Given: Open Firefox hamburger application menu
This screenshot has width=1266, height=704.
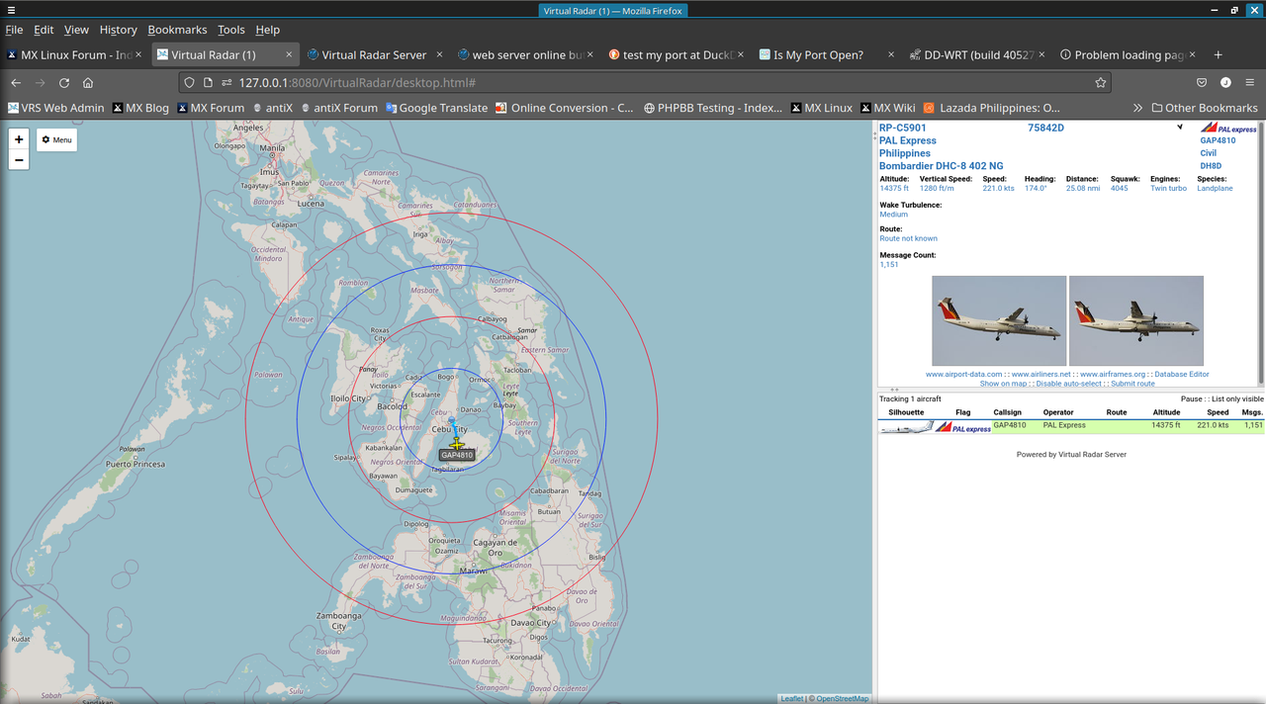Looking at the screenshot, I should pyautogui.click(x=1250, y=83).
